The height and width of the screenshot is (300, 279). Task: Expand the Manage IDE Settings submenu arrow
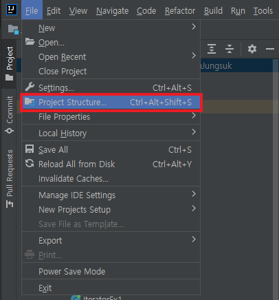[194, 194]
